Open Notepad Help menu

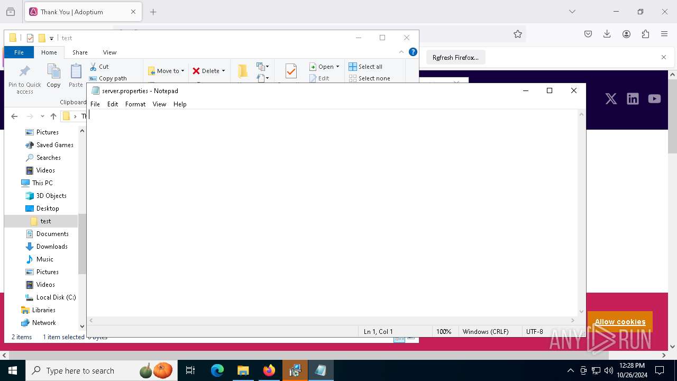pyautogui.click(x=180, y=104)
